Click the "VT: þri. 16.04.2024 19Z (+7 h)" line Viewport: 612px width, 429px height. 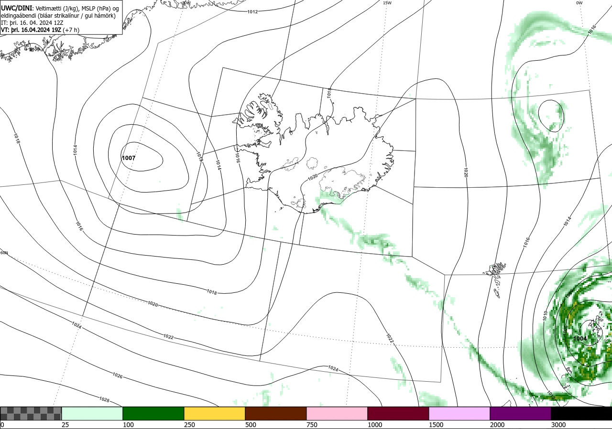pyautogui.click(x=40, y=30)
